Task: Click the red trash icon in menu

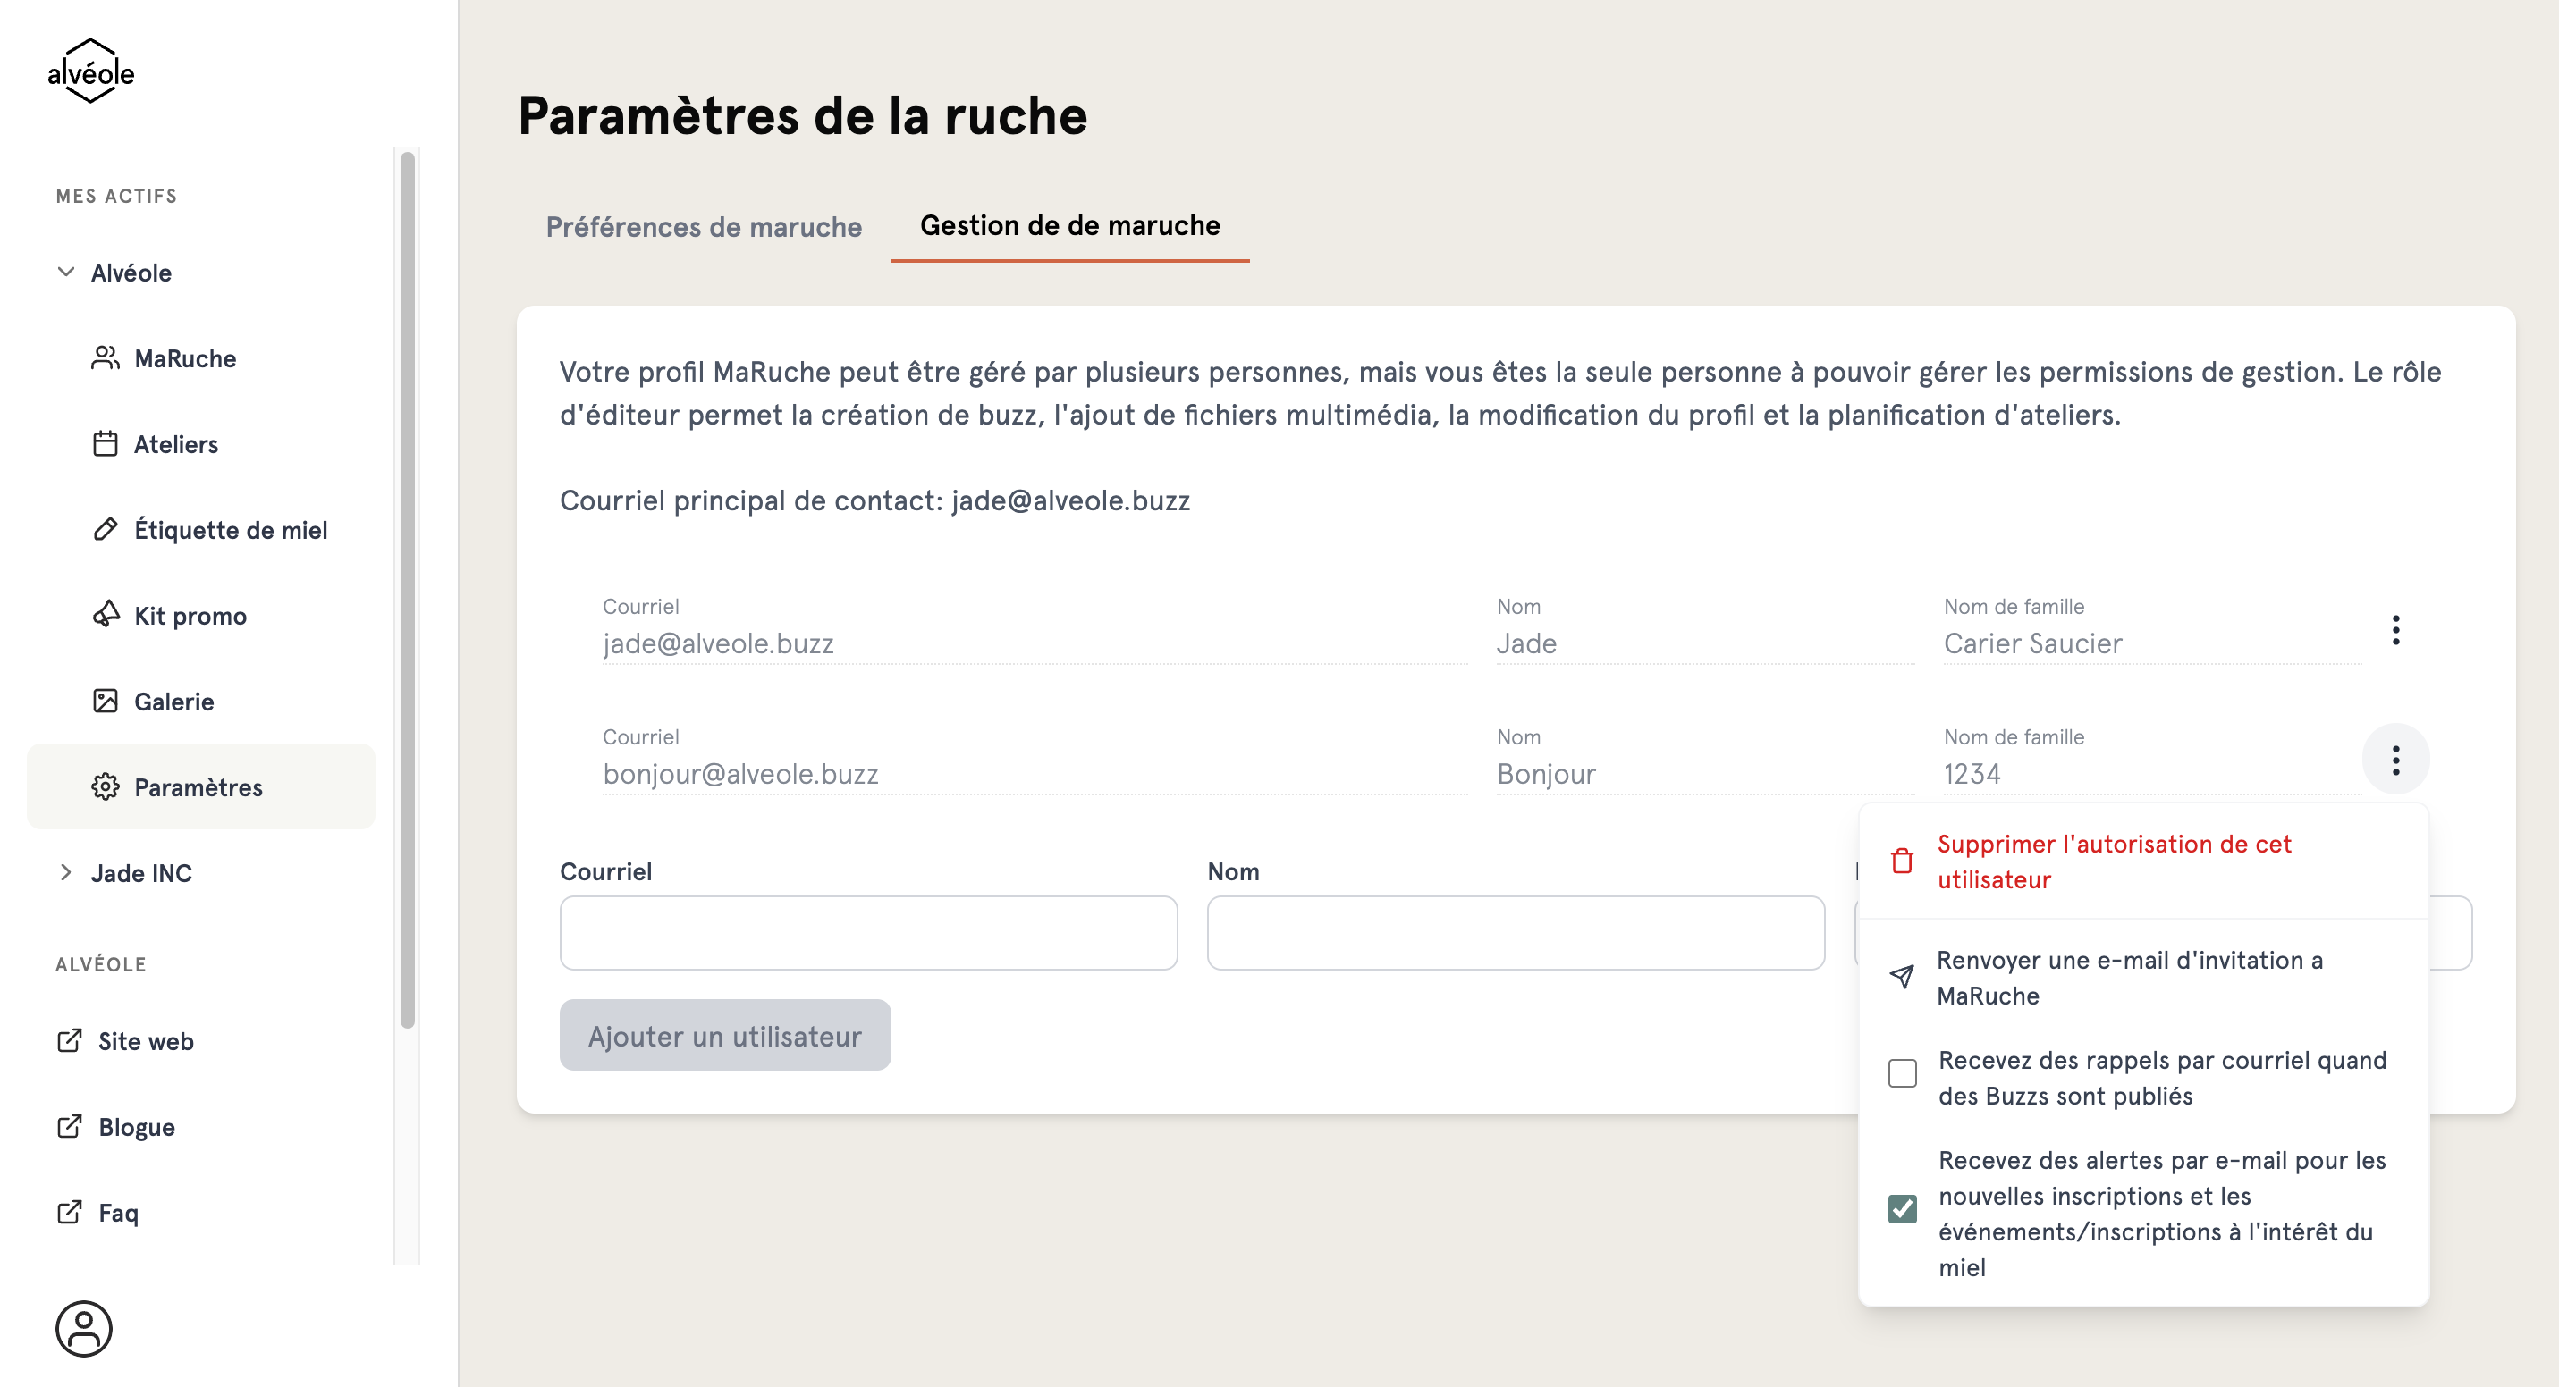Action: click(1902, 861)
